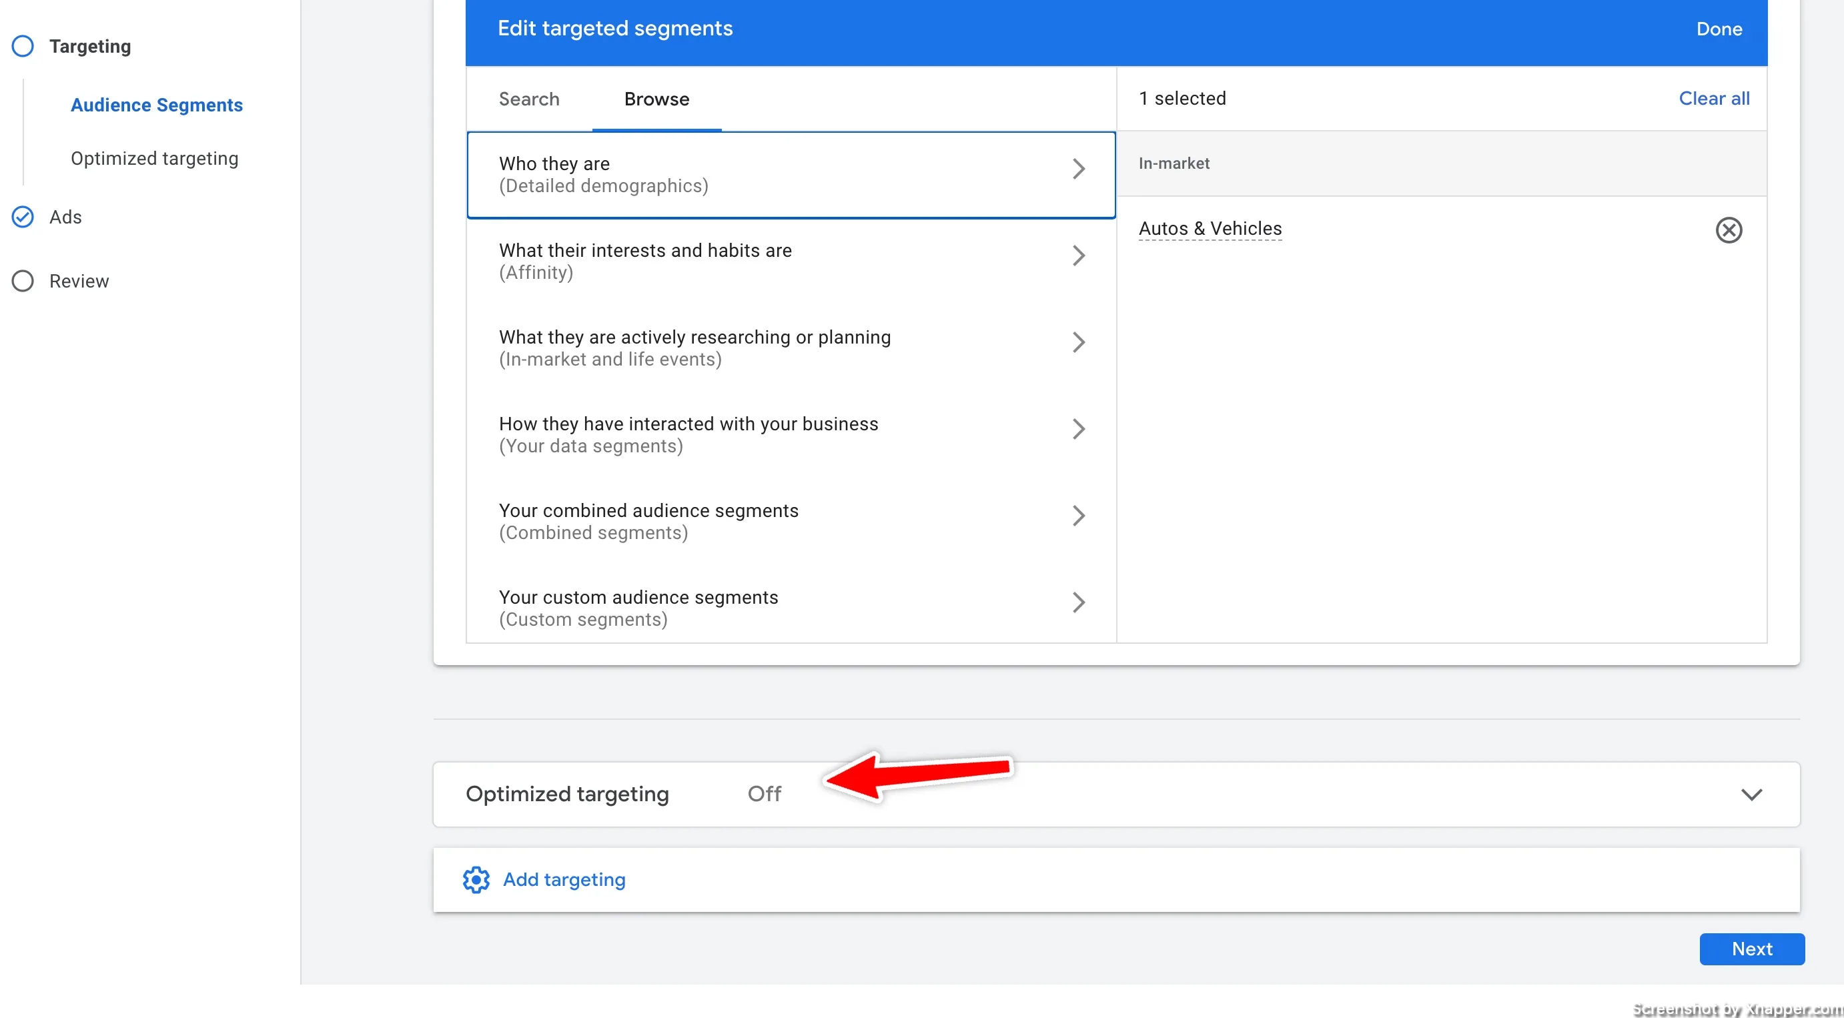Expand the In-market and life events chevron

click(1078, 342)
